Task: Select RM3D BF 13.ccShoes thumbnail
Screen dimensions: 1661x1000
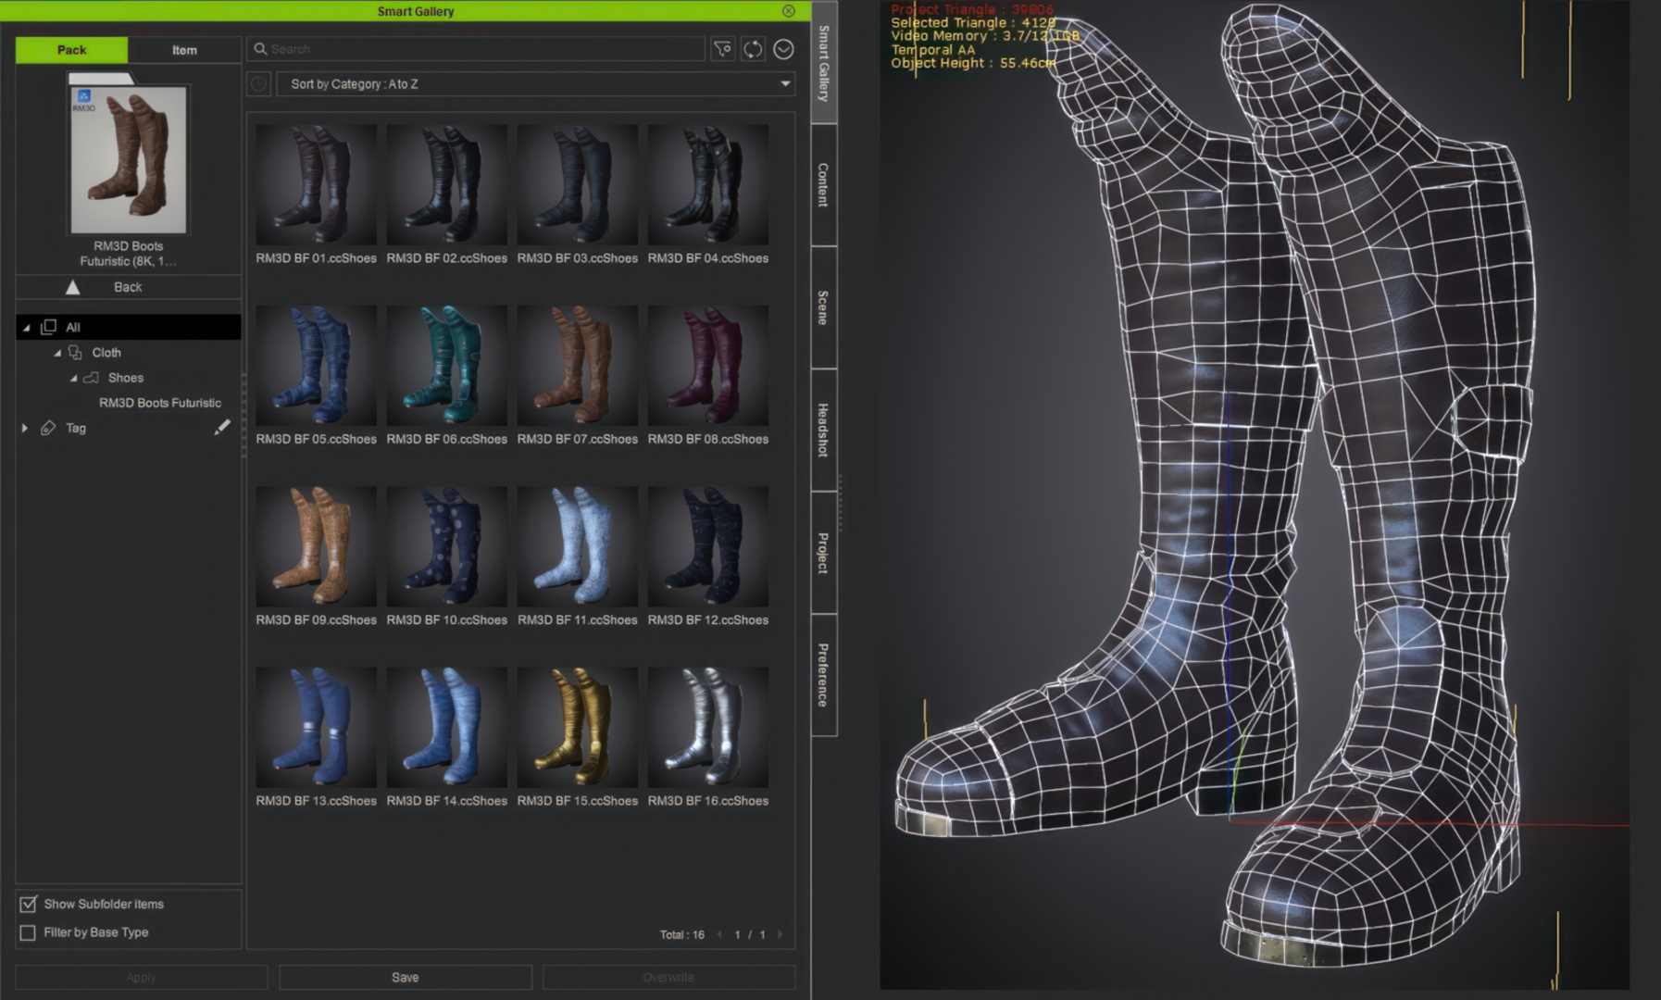Action: pyautogui.click(x=316, y=727)
